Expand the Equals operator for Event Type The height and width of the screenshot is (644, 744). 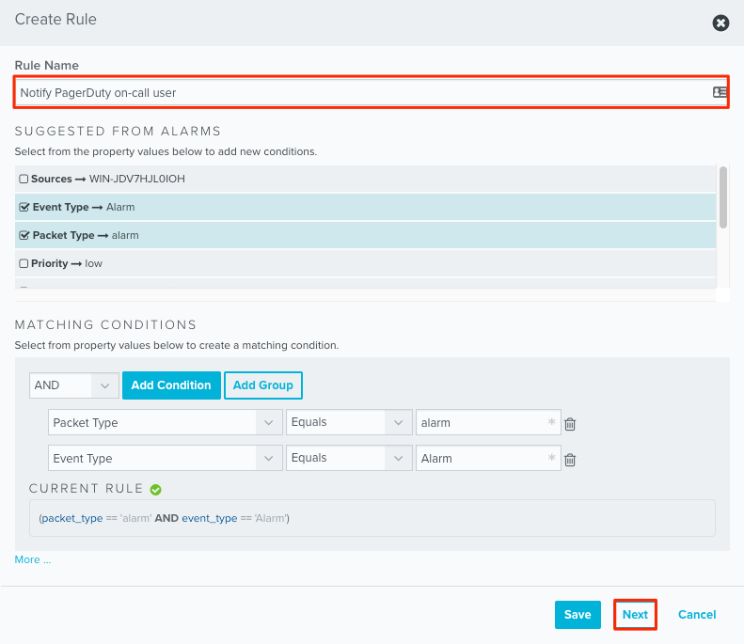pos(349,459)
